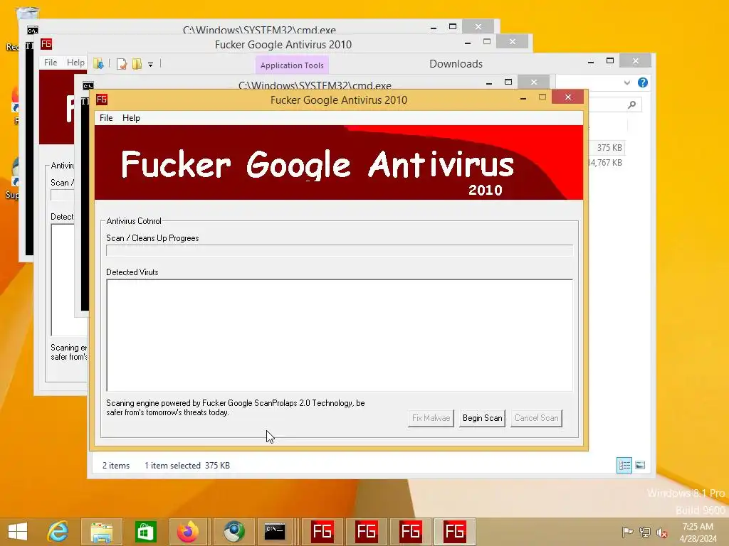Open Help menu in back antivirus window
The height and width of the screenshot is (546, 729).
coord(75,63)
